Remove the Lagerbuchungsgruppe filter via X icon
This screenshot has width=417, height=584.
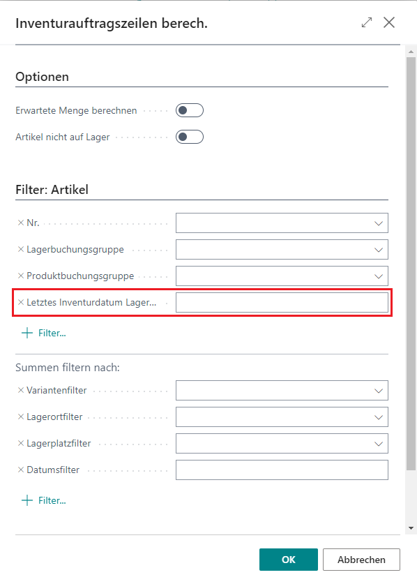coord(21,249)
